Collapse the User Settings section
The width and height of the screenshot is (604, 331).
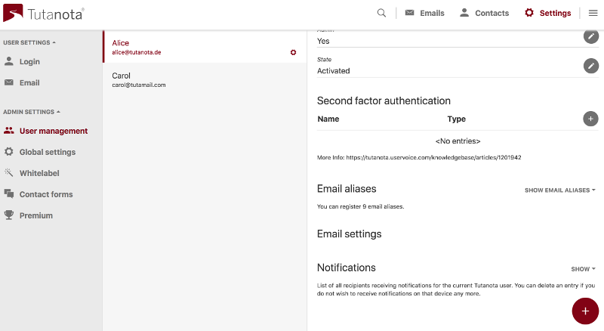tap(29, 42)
